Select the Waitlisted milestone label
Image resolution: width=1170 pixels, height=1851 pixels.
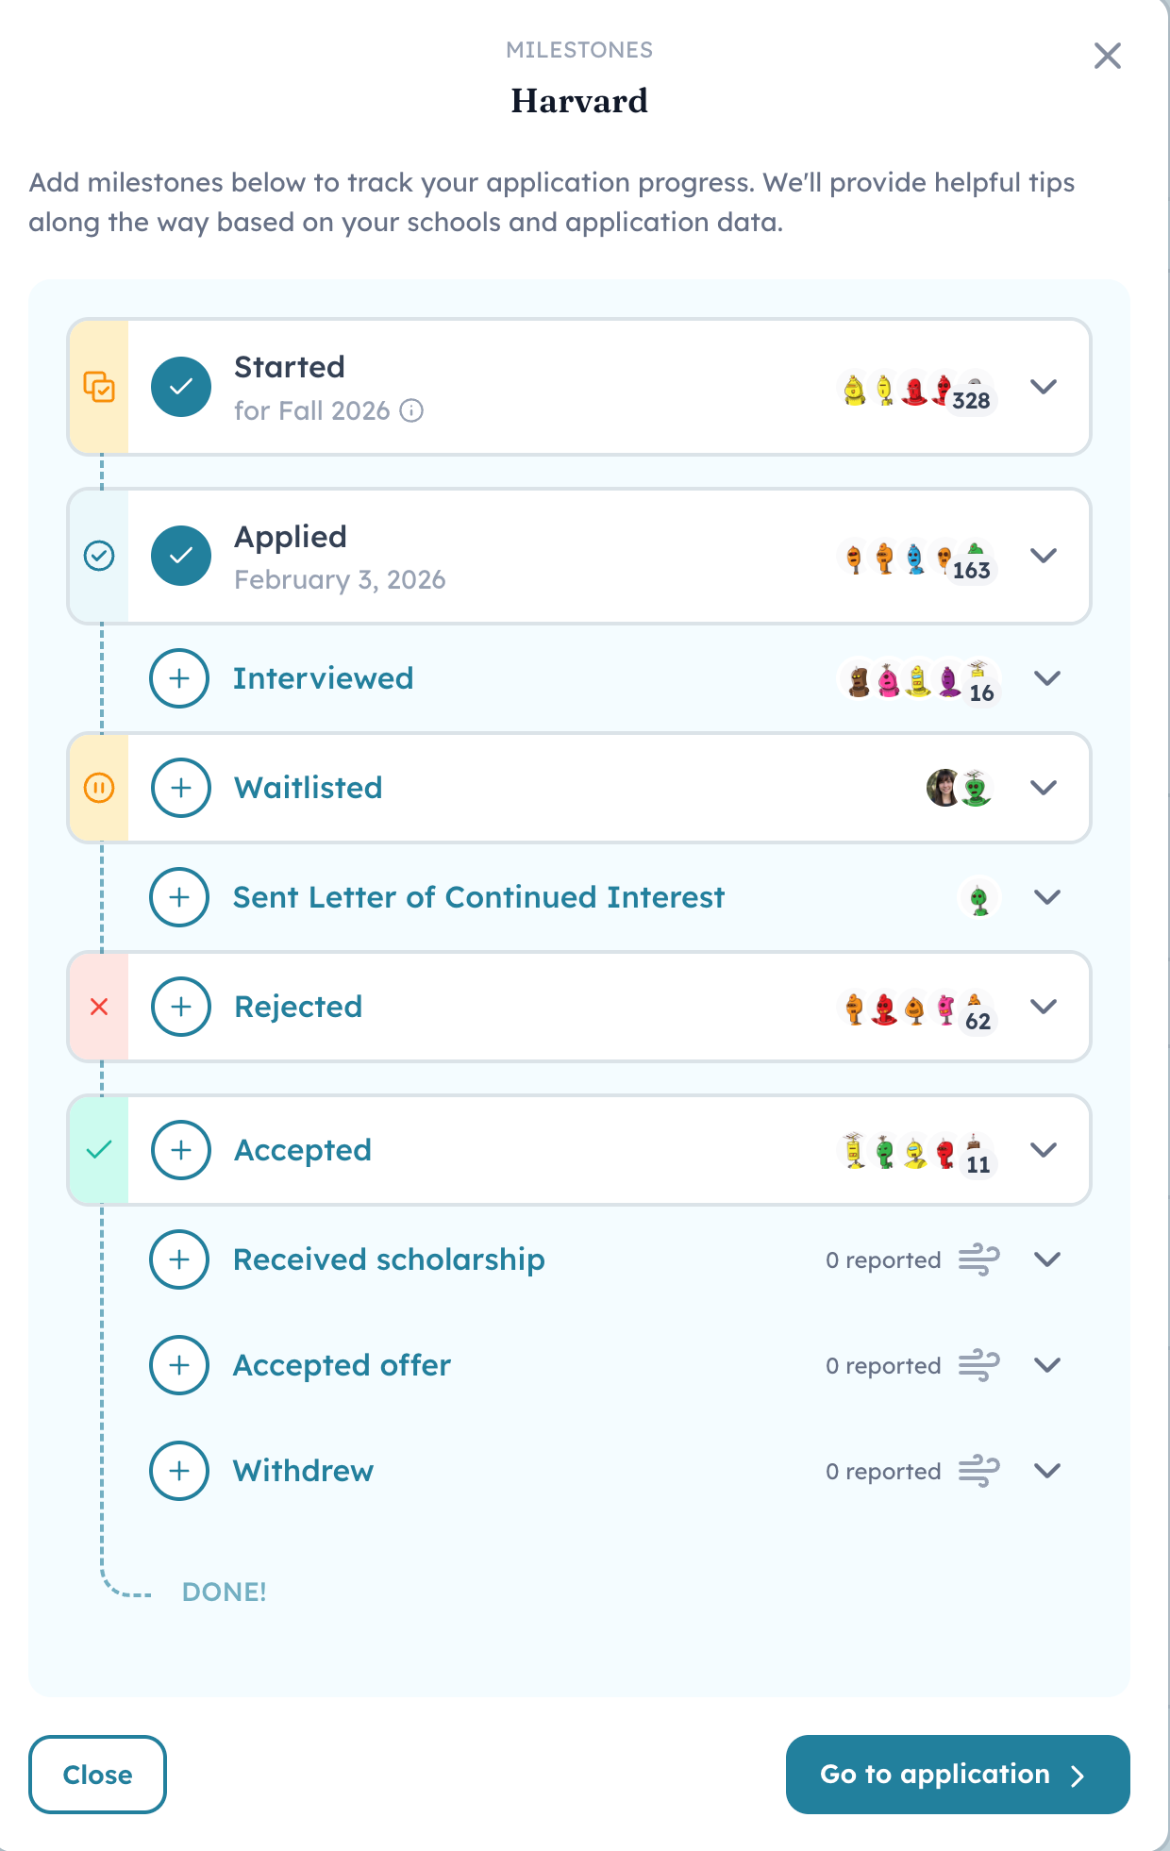click(x=309, y=788)
